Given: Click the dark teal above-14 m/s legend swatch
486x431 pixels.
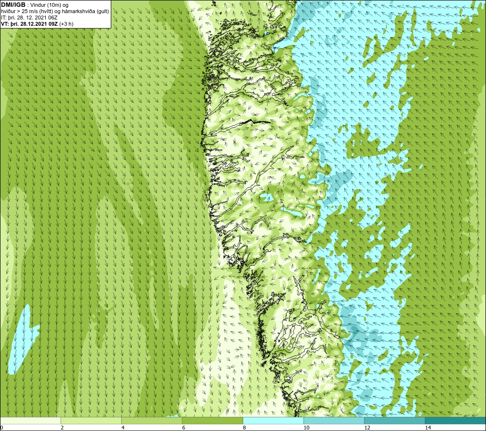Looking at the screenshot, I should click(456, 420).
